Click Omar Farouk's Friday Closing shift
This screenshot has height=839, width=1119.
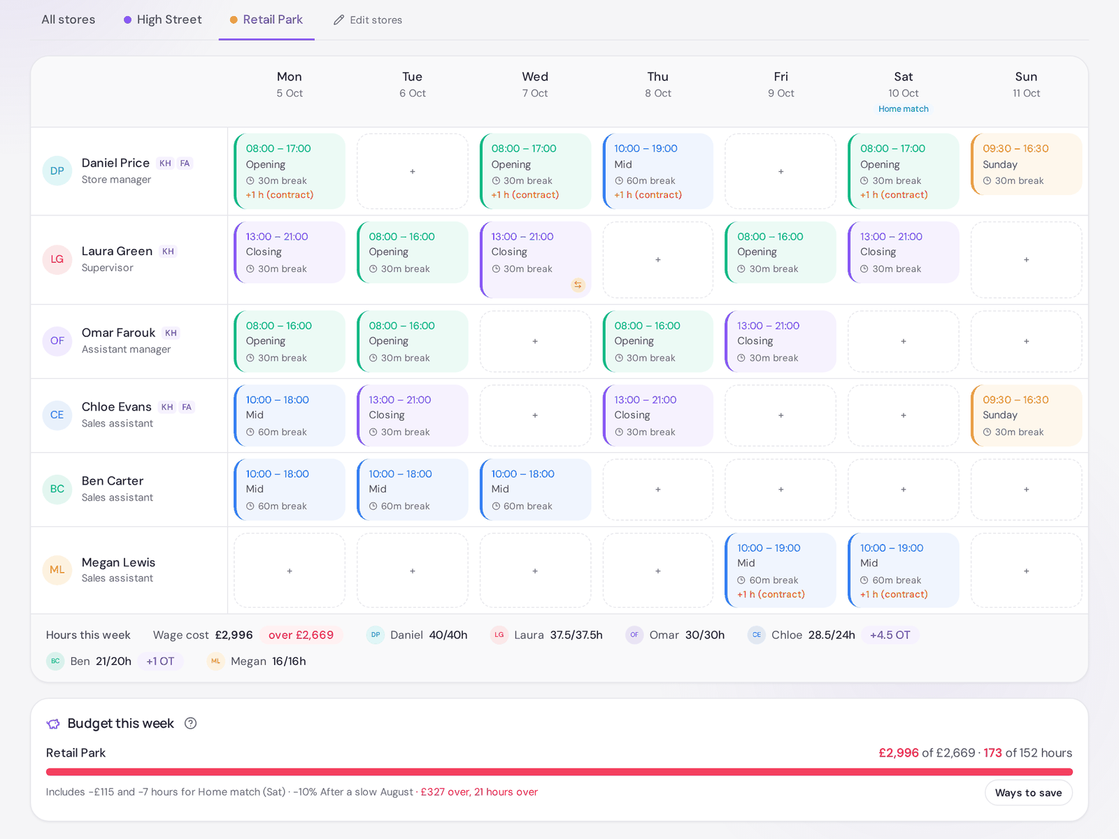coord(781,341)
